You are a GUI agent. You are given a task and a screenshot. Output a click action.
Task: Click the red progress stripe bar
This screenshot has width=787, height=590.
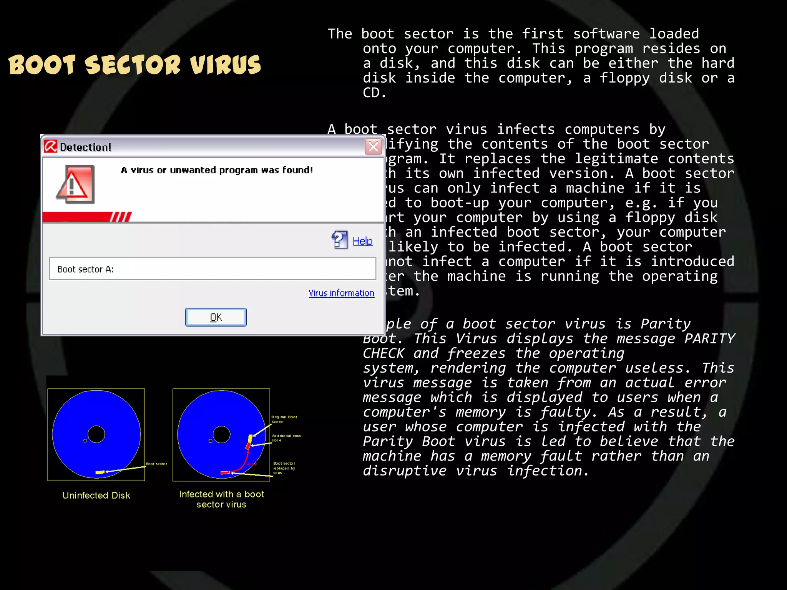87,217
